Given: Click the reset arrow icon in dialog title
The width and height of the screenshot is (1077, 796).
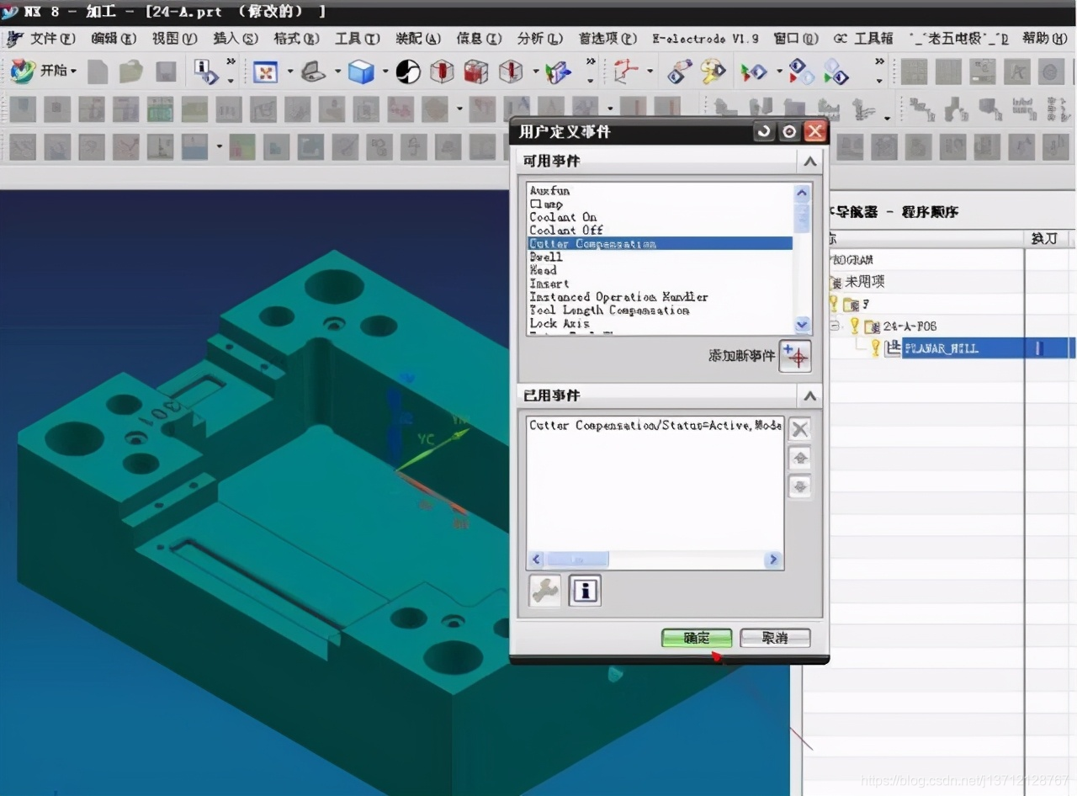Looking at the screenshot, I should pyautogui.click(x=764, y=131).
